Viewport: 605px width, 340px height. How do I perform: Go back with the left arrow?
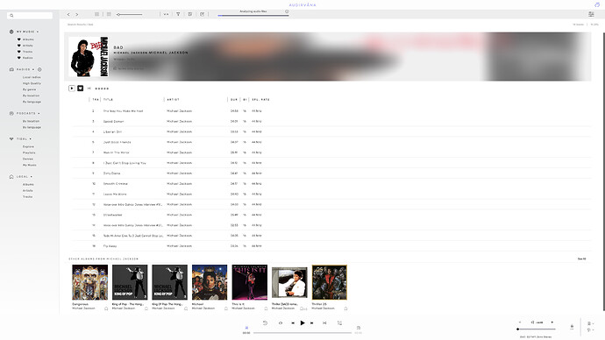coord(68,14)
